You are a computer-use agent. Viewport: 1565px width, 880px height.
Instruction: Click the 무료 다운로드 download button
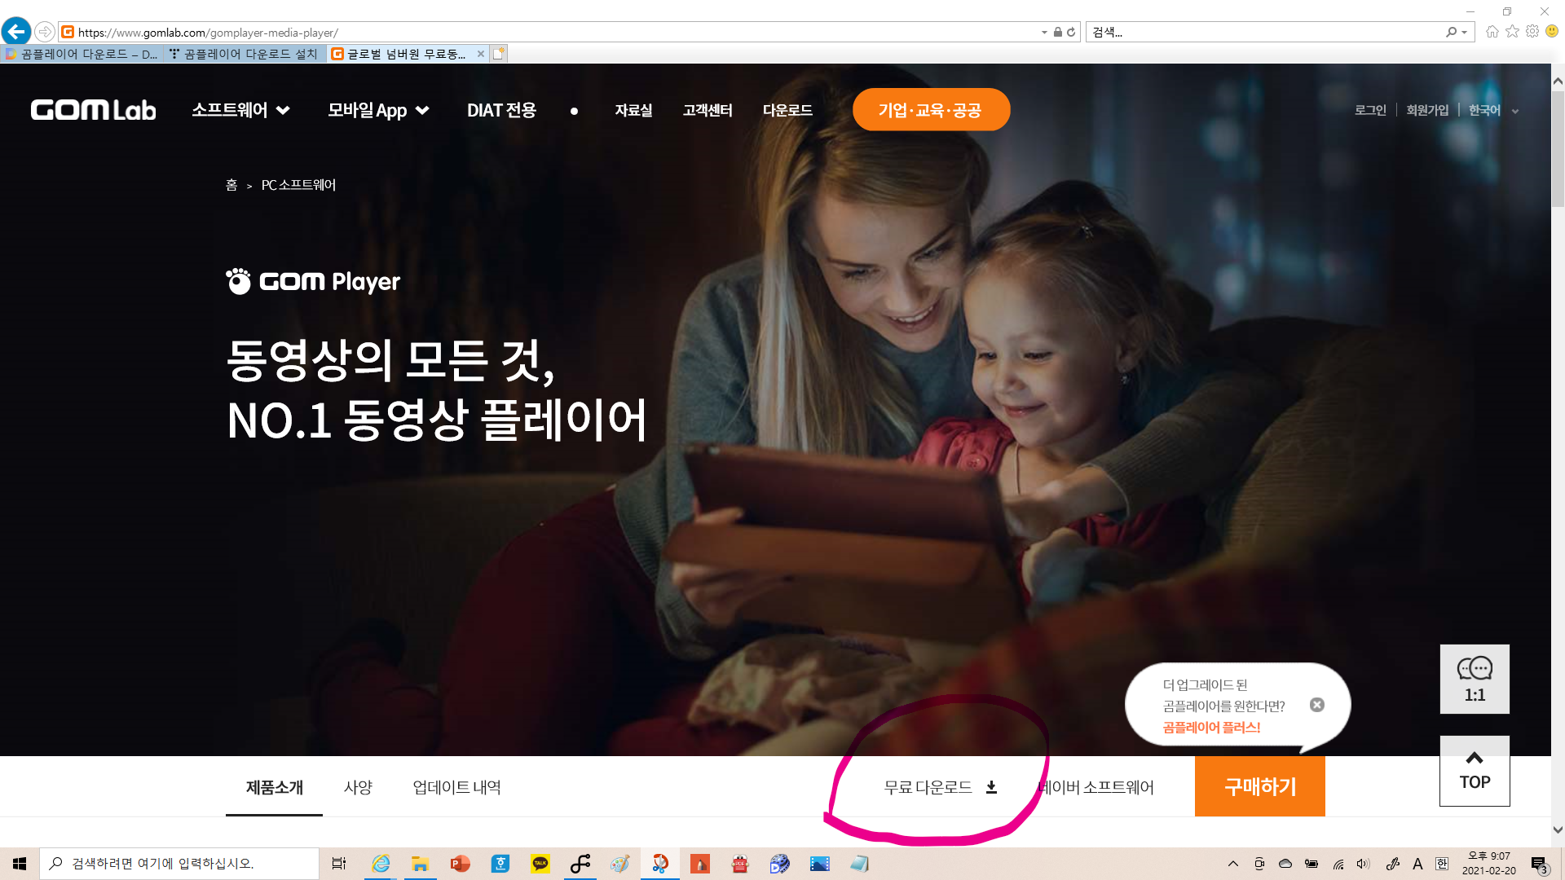[x=940, y=787]
